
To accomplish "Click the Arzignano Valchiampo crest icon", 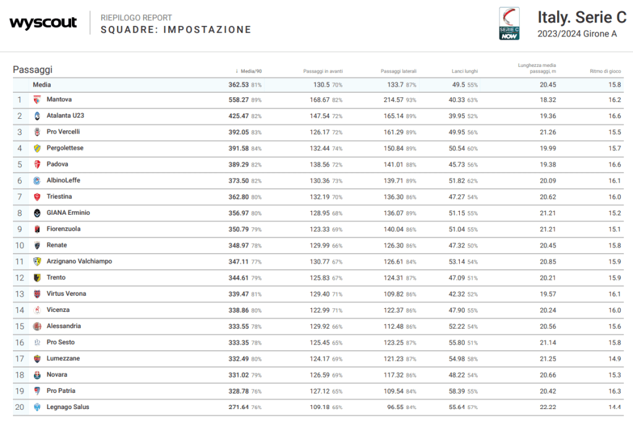I will 37,262.
